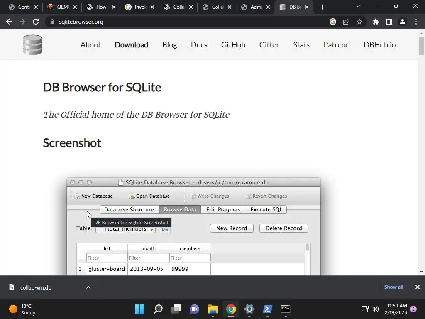Open Task View on the taskbar

click(176, 309)
